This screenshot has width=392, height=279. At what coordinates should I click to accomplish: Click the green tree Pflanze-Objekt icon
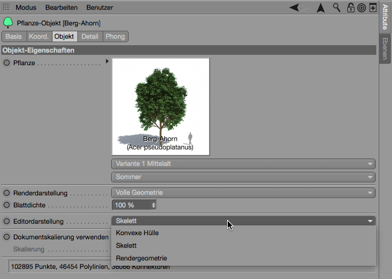pos(8,23)
